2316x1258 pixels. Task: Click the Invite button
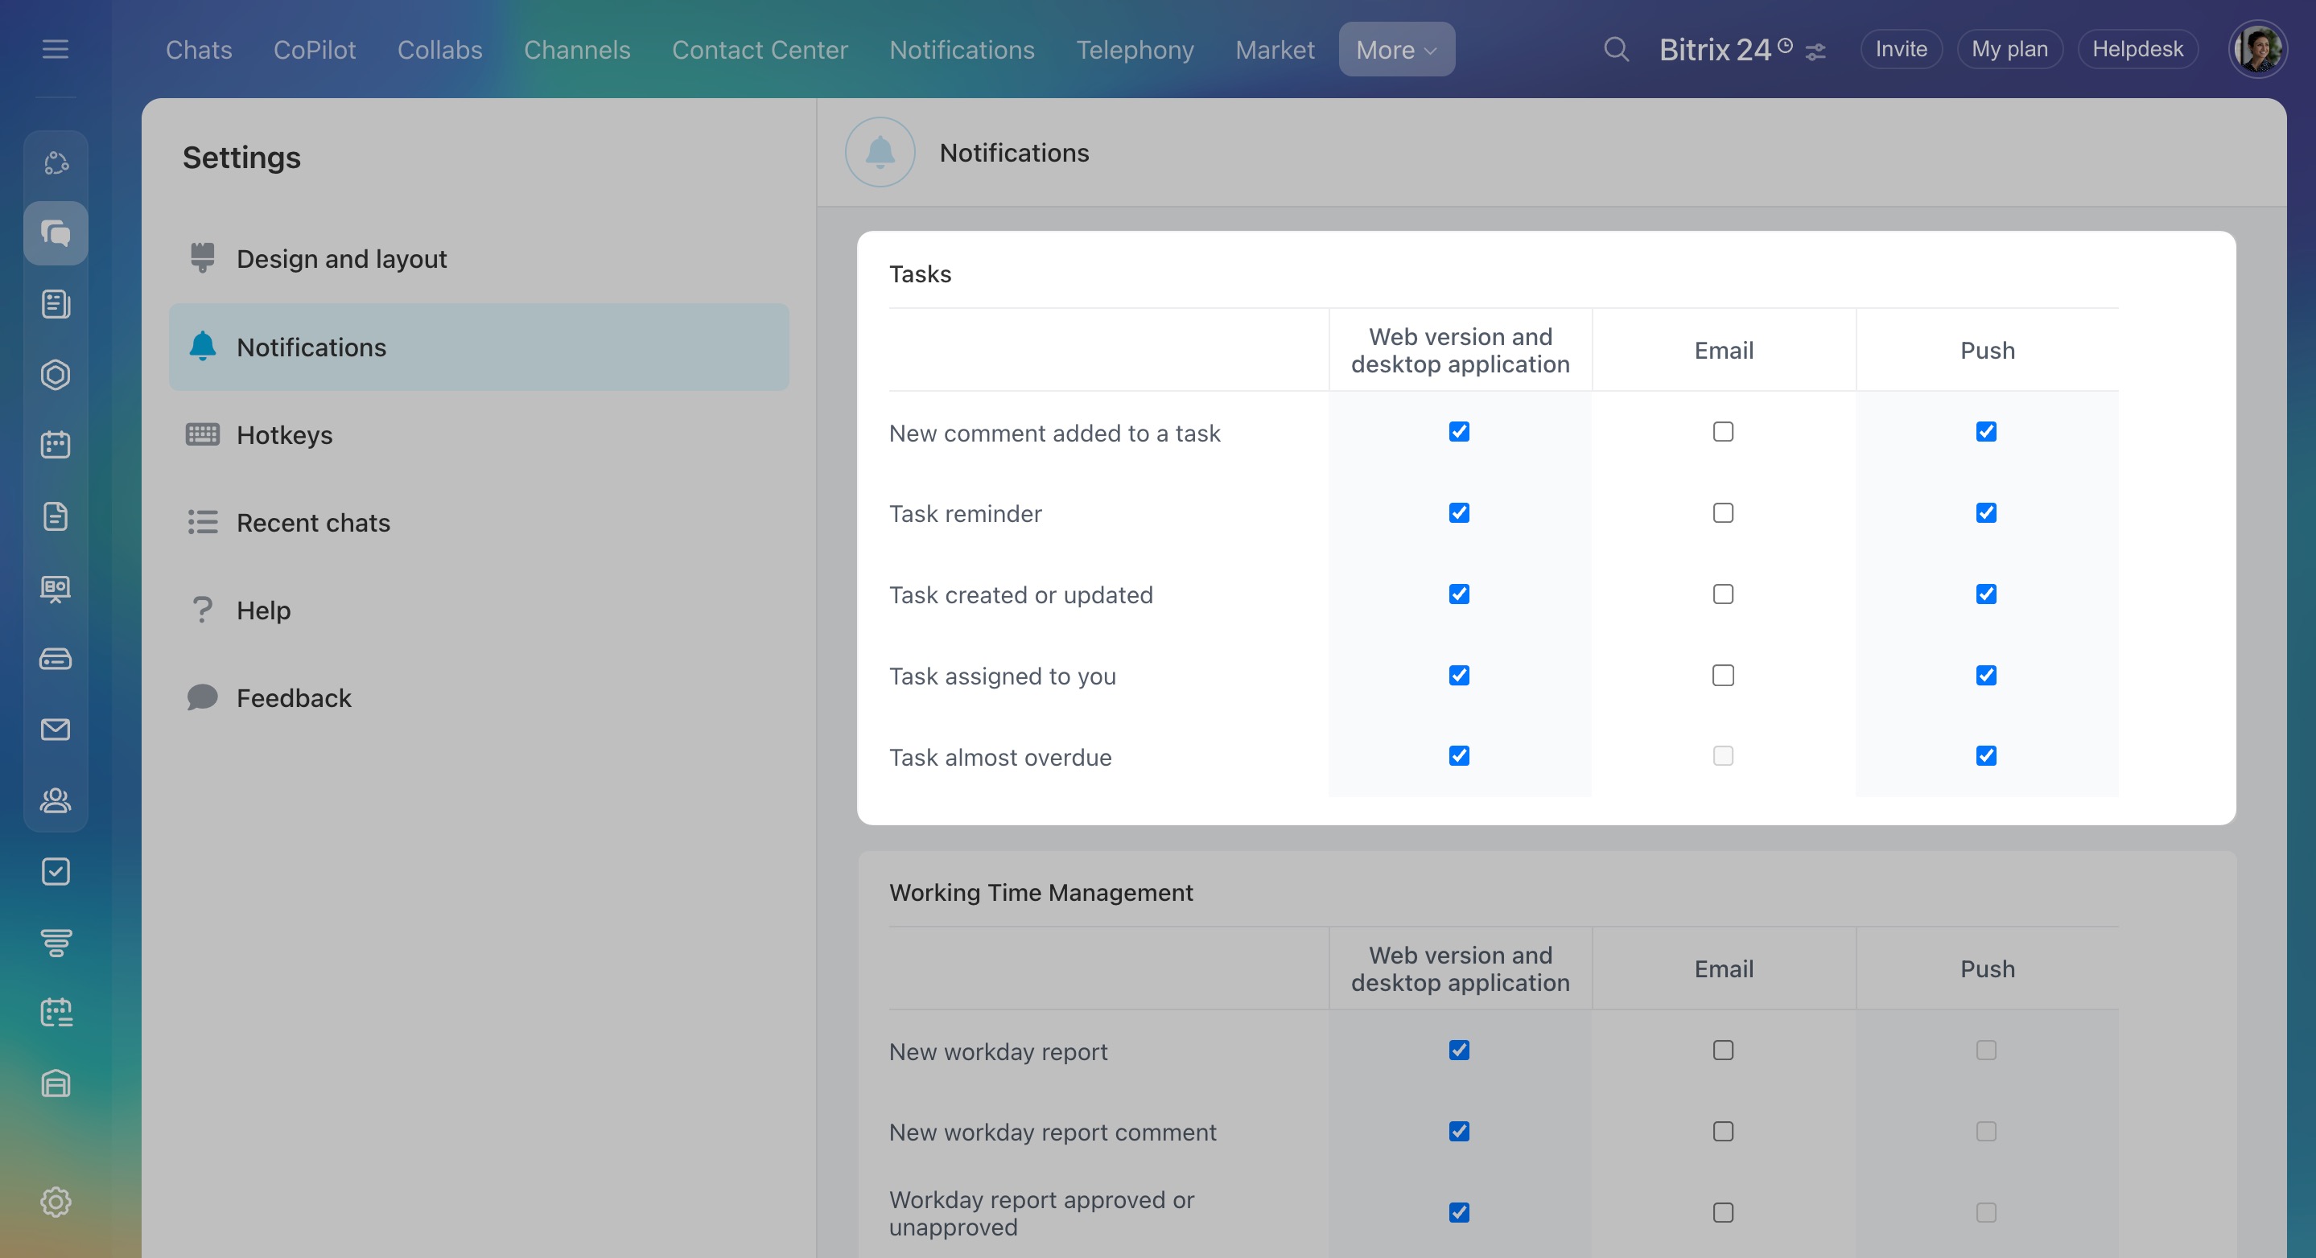1901,49
